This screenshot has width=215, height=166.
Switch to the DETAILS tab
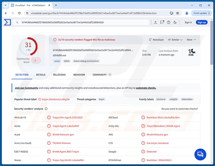click(41, 75)
